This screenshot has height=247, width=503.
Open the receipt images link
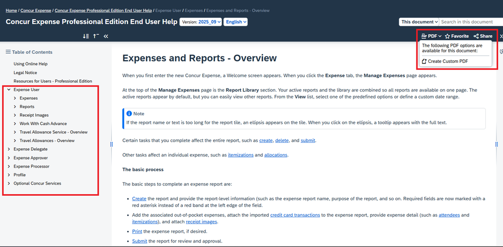tap(201, 221)
